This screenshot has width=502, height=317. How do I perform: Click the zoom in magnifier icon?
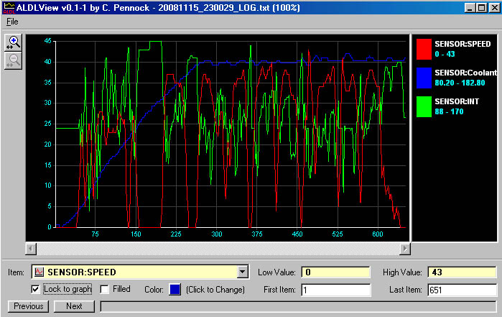tap(13, 42)
